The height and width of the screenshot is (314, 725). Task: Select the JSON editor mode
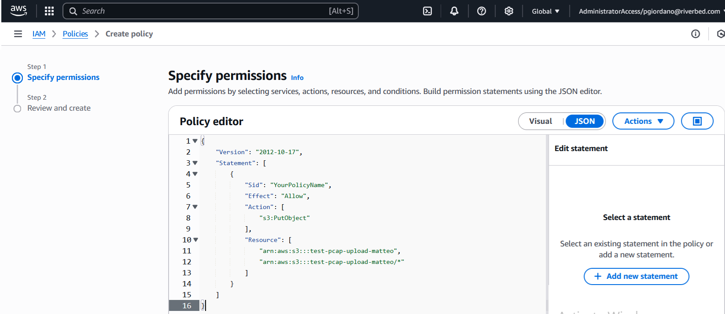[584, 121]
